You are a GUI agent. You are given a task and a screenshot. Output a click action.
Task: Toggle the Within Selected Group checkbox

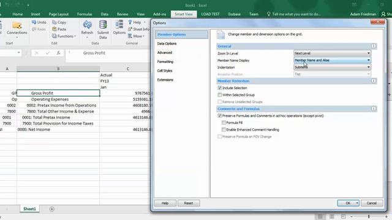(219, 95)
